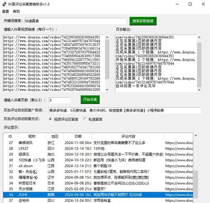Select comment row 27 from 浙江

pyautogui.click(x=98, y=143)
